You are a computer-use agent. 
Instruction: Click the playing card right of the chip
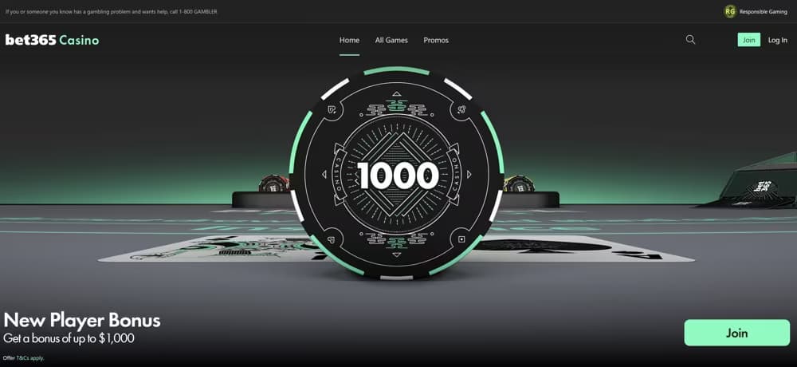tap(582, 247)
